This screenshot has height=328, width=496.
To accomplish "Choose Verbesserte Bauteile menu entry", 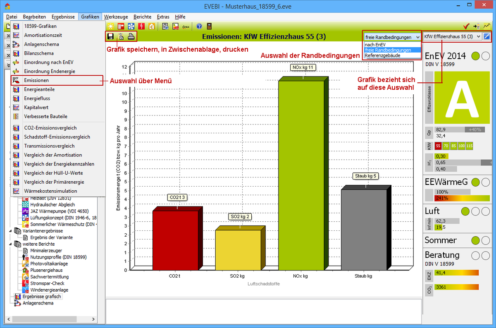I will [x=57, y=117].
